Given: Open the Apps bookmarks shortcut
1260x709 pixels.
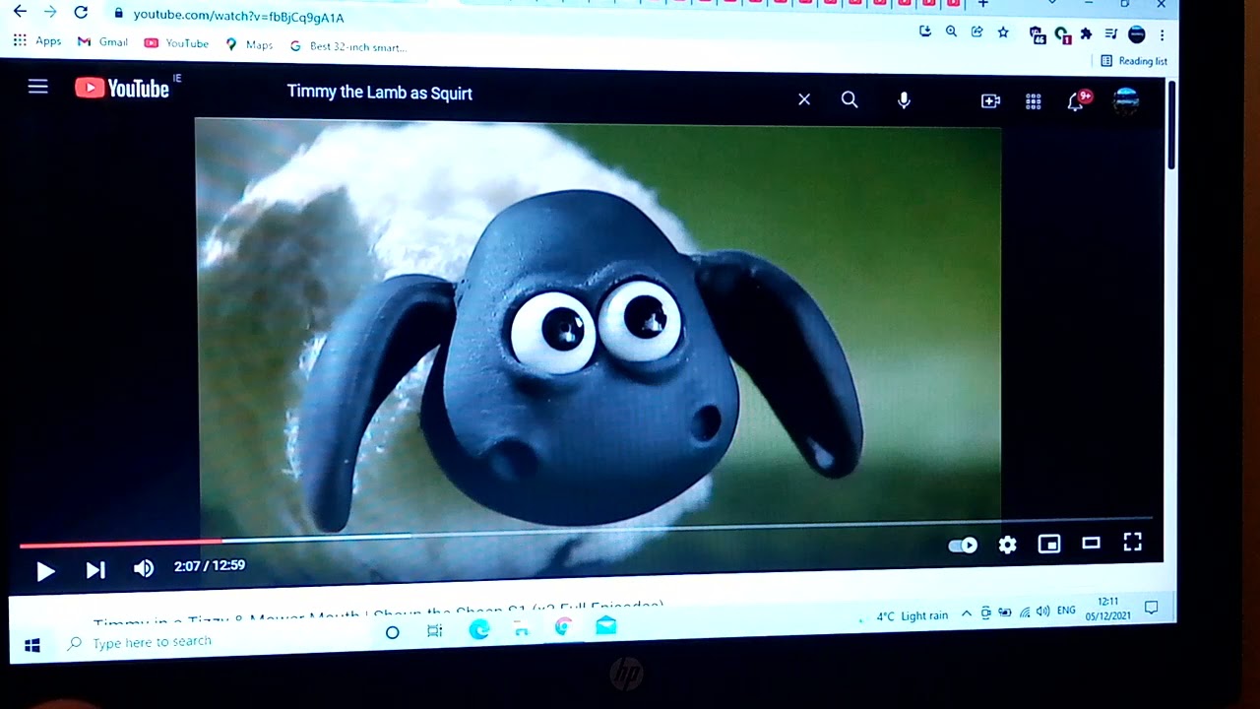Looking at the screenshot, I should [37, 41].
